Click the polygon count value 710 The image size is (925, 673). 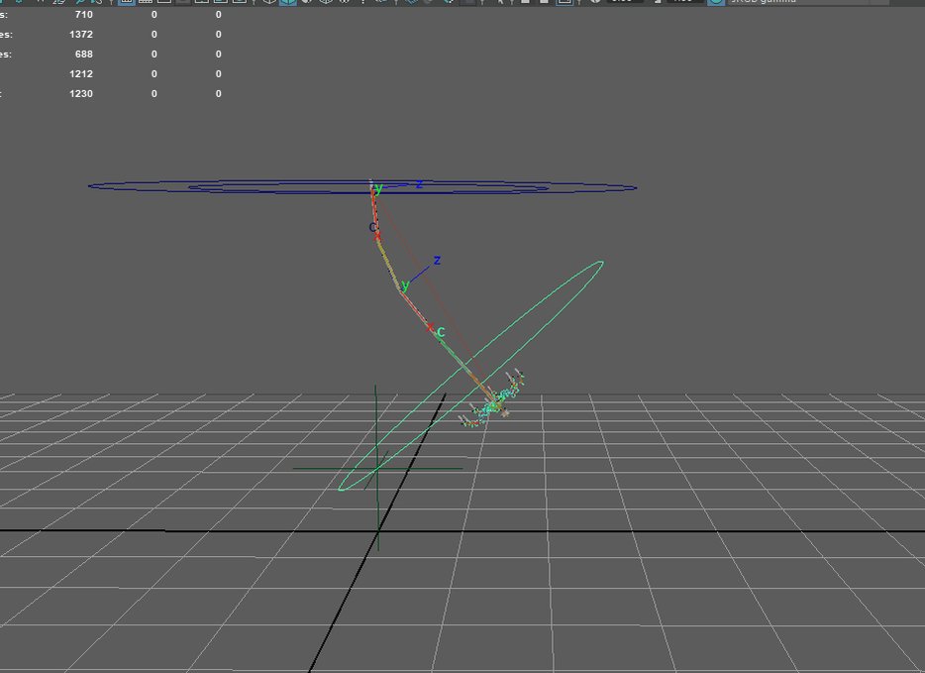pyautogui.click(x=84, y=15)
